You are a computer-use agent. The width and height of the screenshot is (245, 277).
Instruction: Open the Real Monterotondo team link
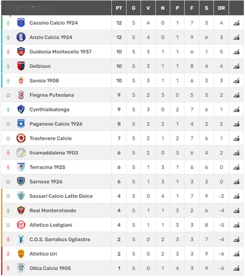(53, 211)
